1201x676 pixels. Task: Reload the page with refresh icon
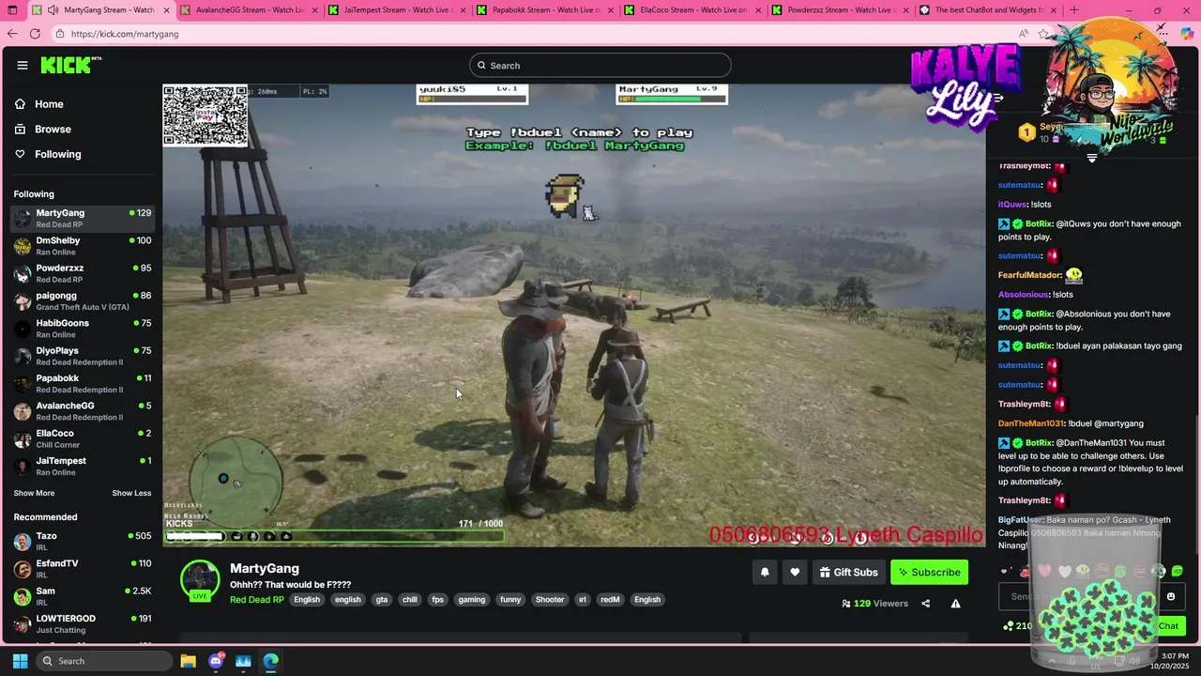(x=35, y=34)
